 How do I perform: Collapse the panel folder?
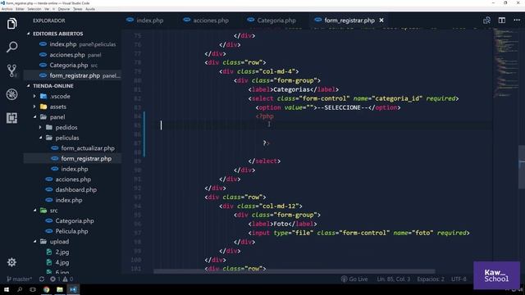click(57, 117)
